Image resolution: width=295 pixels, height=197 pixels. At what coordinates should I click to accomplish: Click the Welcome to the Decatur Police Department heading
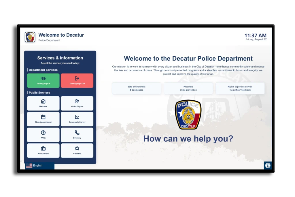(188, 58)
